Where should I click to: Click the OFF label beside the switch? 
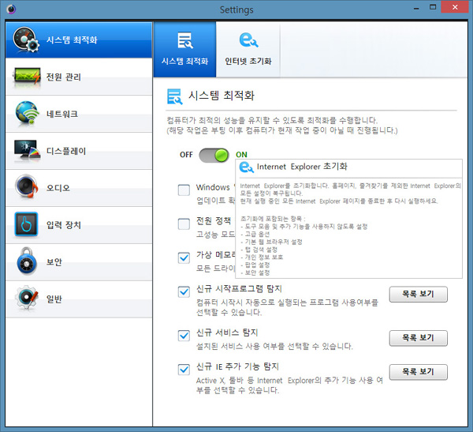(x=186, y=155)
